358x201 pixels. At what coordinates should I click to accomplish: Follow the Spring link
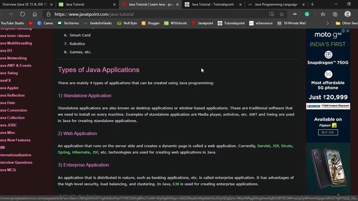click(64, 152)
